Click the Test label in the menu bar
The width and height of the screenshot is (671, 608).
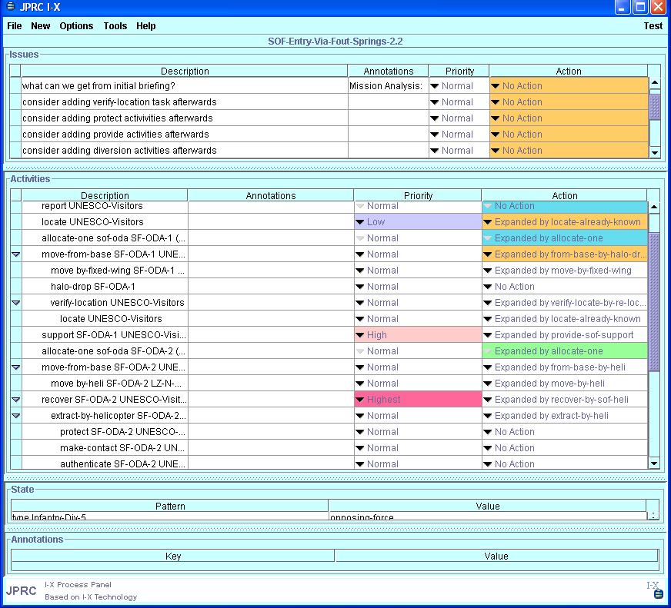[x=653, y=26]
